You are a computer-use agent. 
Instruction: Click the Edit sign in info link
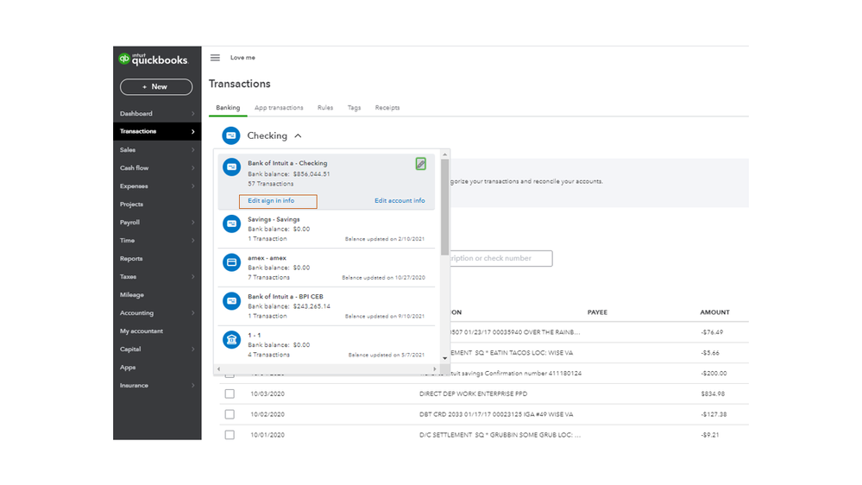[x=271, y=201]
